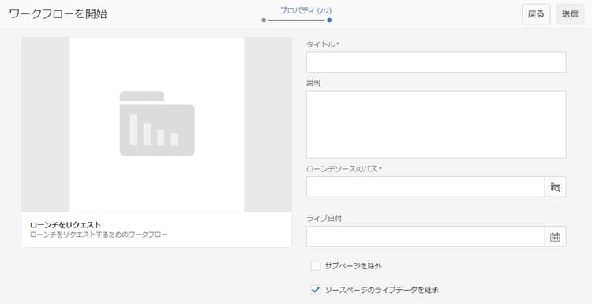Click the 戻る button
Viewport: 592px width, 304px height.
(x=536, y=14)
